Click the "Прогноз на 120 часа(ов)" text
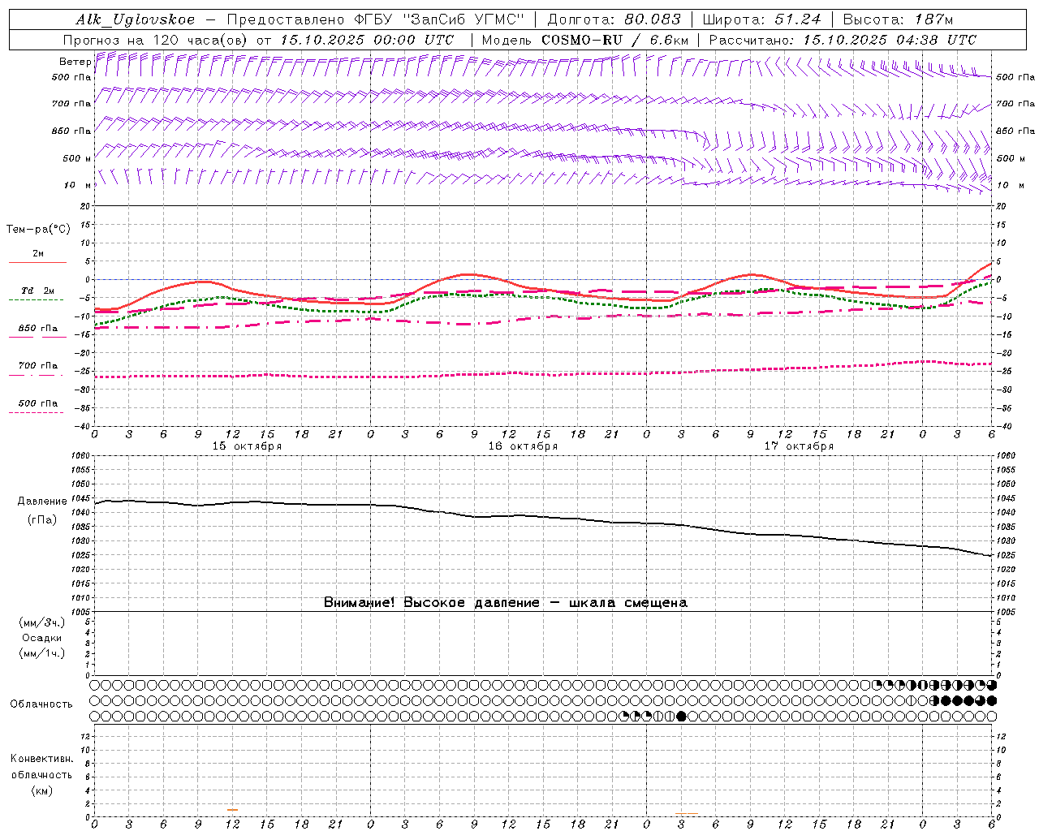Image resolution: width=1039 pixels, height=831 pixels. coord(156,40)
